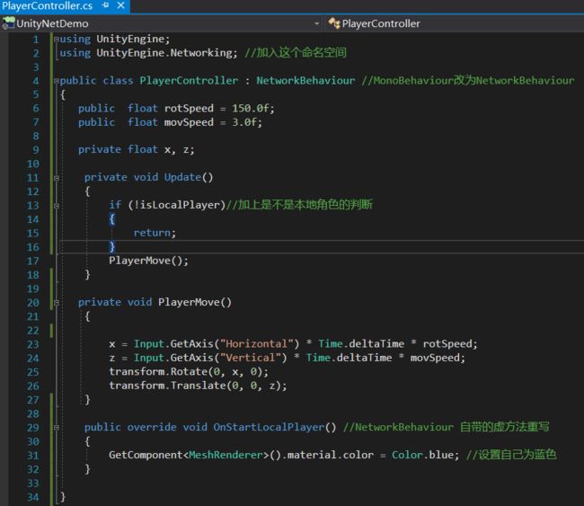Screen dimensions: 584x506
Task: Click the highlighted closing brace on line 16
Action: [111, 246]
